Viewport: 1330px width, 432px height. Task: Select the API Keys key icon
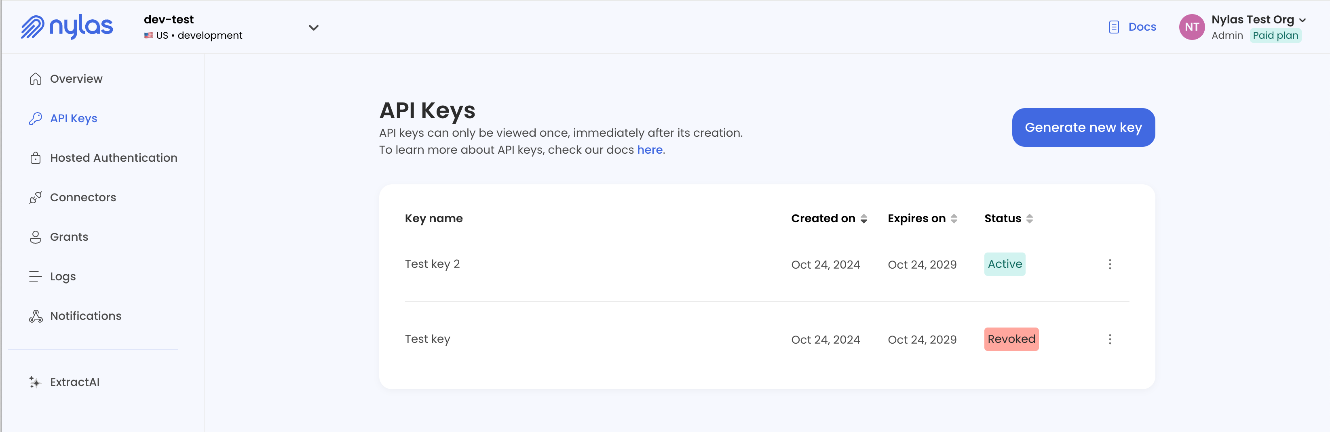tap(35, 118)
